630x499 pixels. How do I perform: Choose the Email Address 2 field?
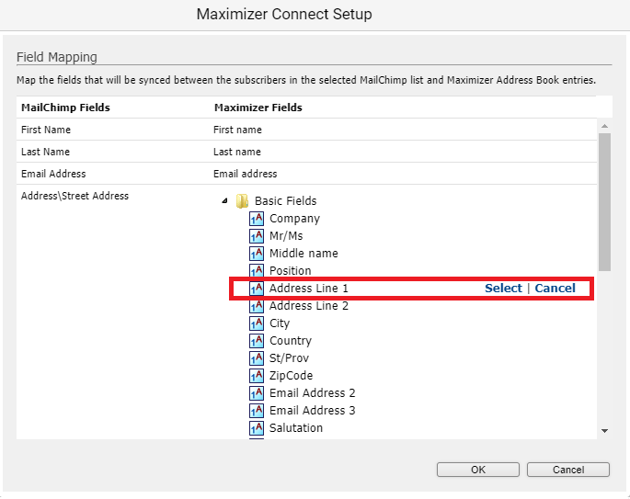312,393
